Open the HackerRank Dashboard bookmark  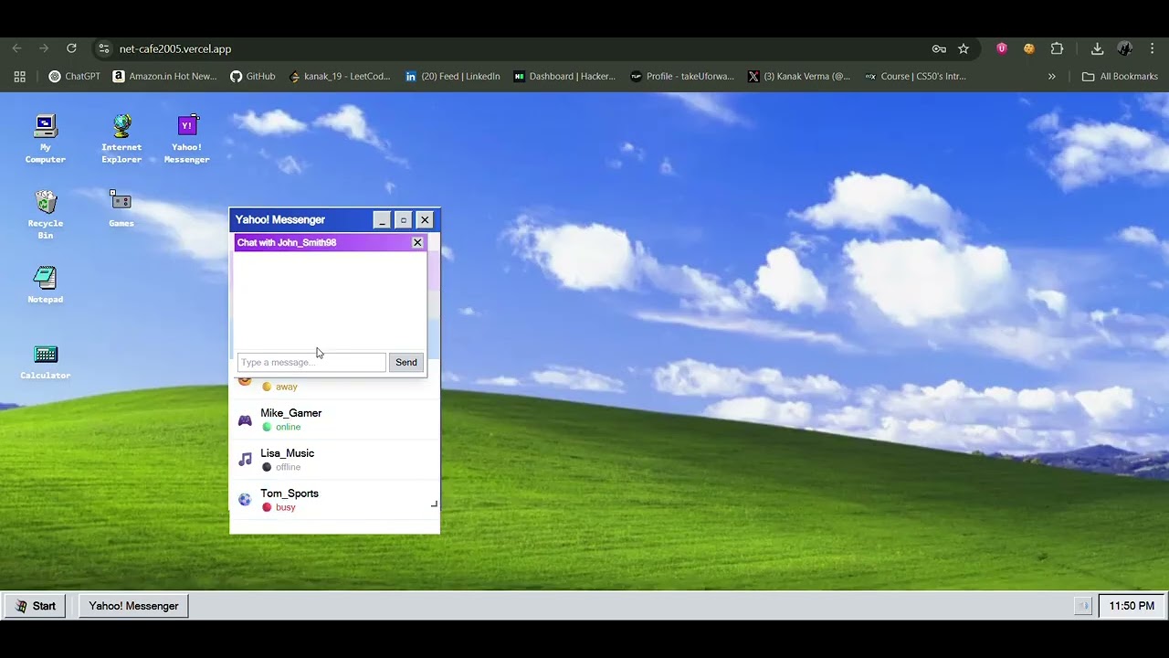(x=564, y=77)
